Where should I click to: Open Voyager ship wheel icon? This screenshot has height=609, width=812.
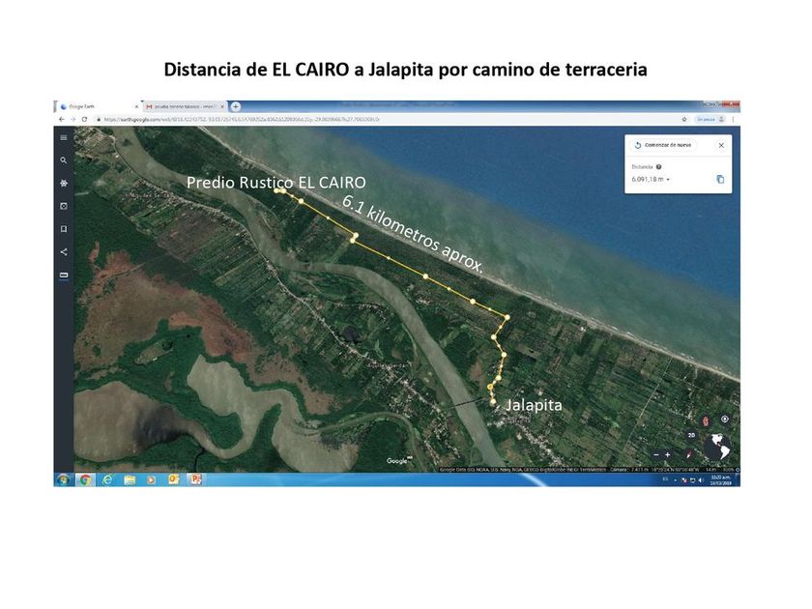pos(64,183)
